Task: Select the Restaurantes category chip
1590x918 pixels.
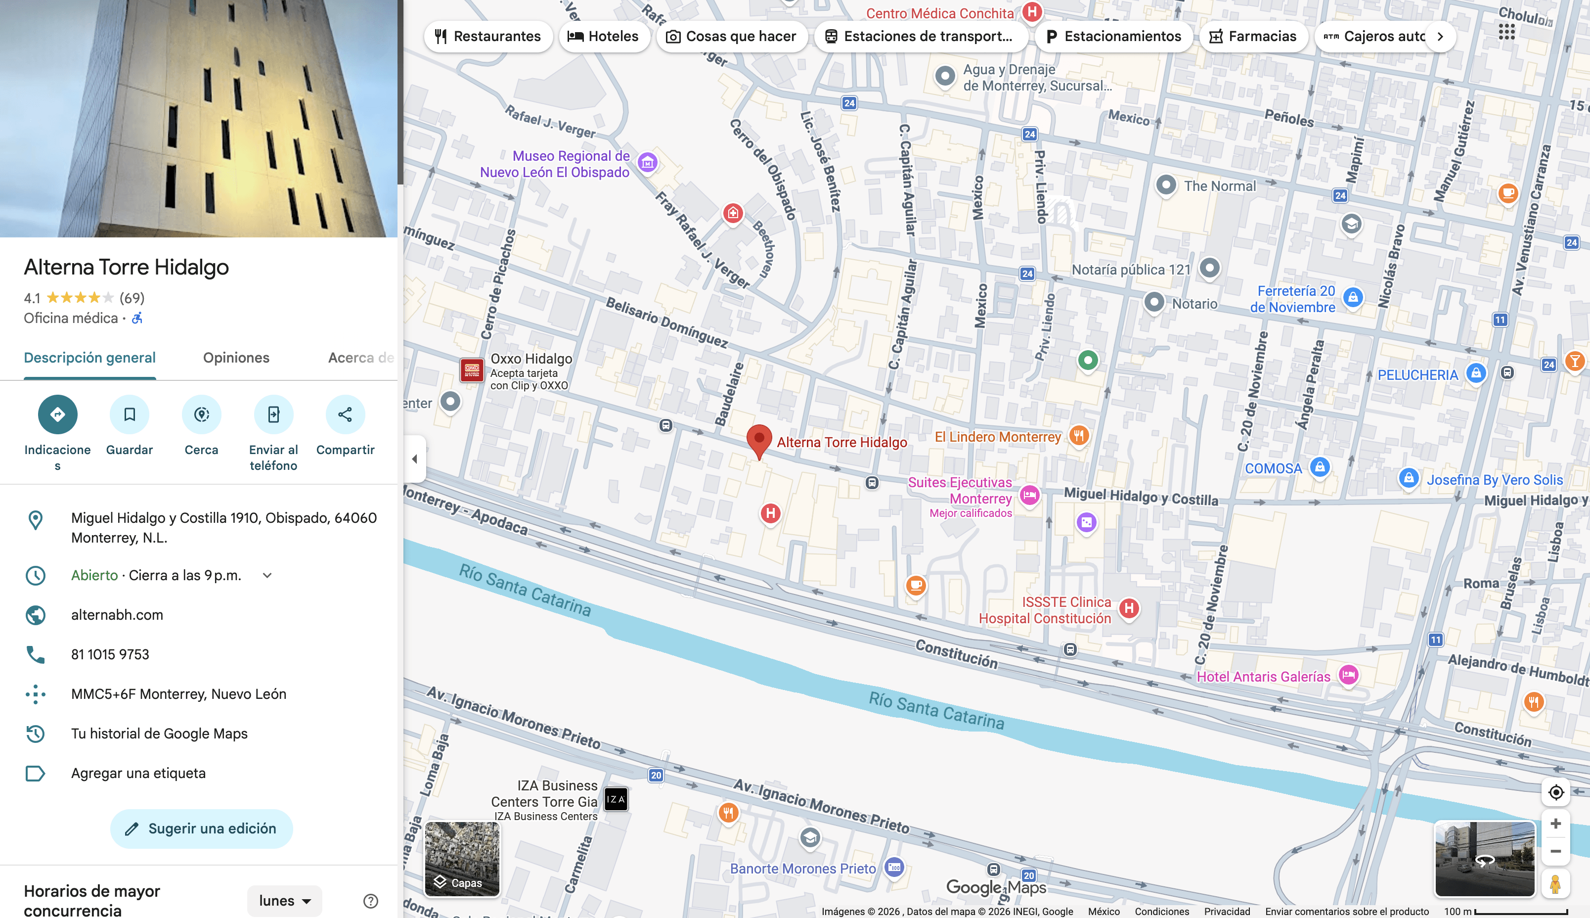Action: [x=488, y=37]
